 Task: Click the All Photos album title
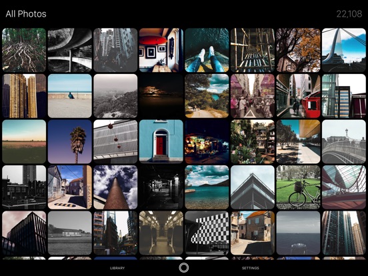coord(26,14)
